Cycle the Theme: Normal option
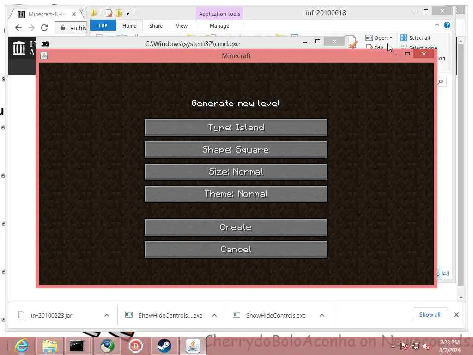This screenshot has height=355, width=473. 236,194
